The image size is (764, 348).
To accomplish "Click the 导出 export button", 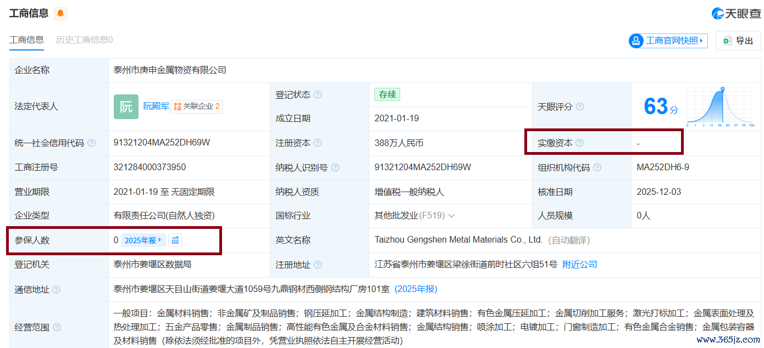I will 738,41.
